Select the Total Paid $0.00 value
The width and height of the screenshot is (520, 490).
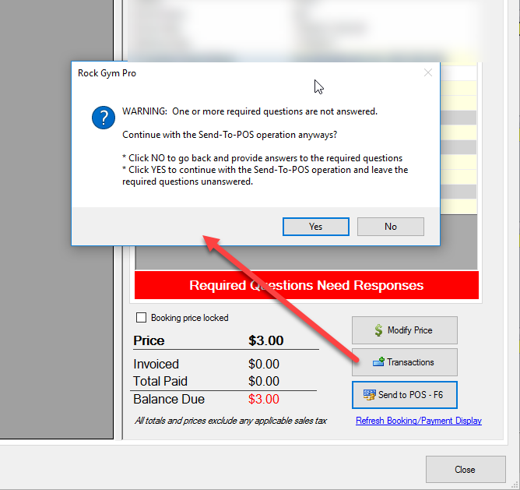264,381
